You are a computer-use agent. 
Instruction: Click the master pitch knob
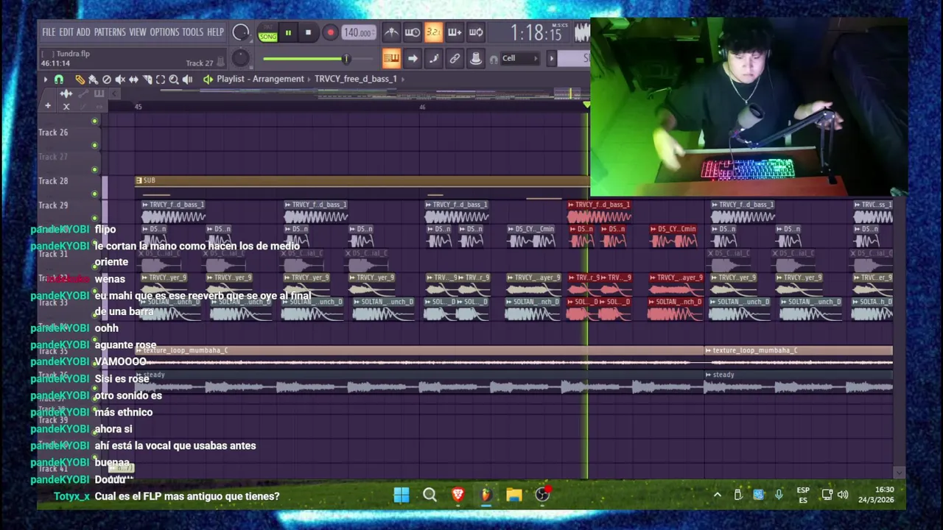click(x=240, y=58)
